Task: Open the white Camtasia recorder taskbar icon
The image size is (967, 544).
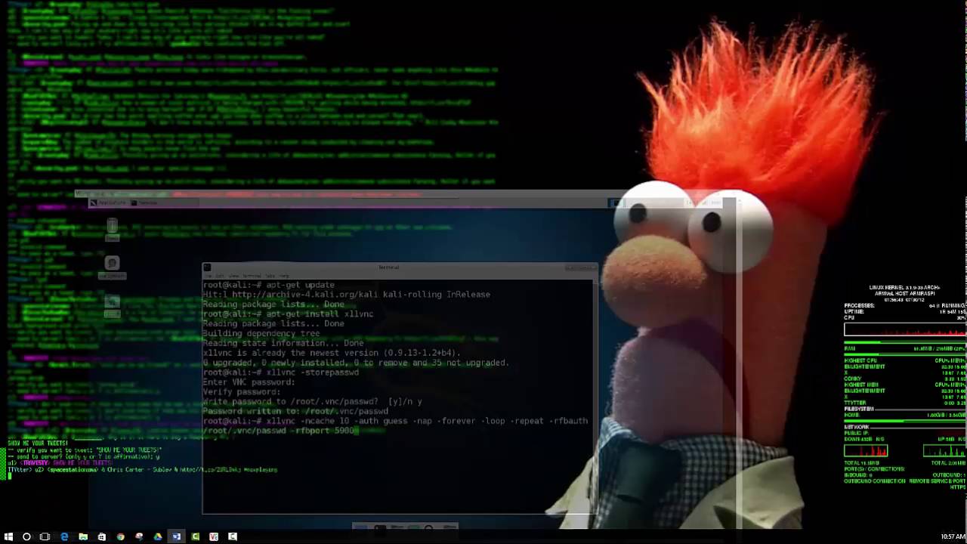Action: (x=233, y=536)
